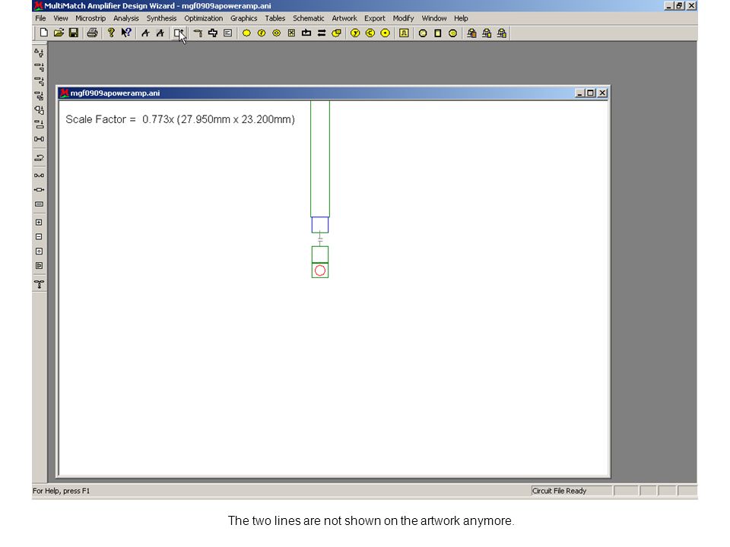730x547 pixels.
Task: Click the yellow circle icon with letter F
Action: 262,33
